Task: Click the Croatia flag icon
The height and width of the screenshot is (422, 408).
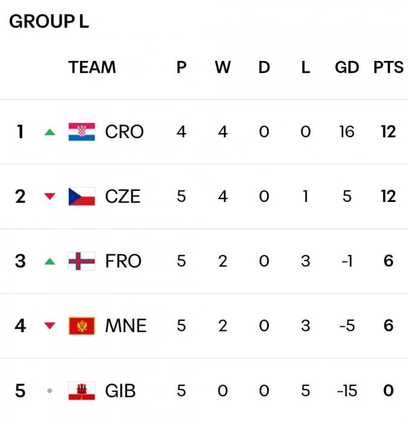Action: [81, 131]
